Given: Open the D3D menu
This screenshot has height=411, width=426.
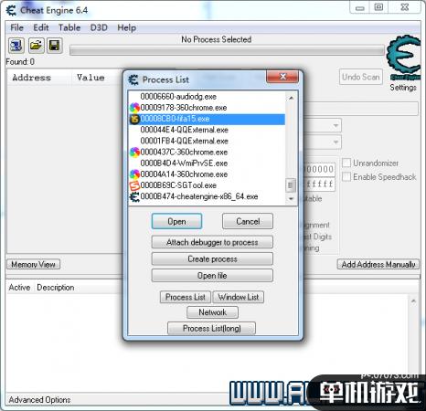Looking at the screenshot, I should [99, 27].
